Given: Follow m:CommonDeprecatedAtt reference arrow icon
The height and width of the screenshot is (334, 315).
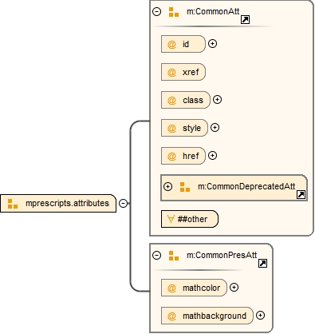Looking at the screenshot, I should [x=301, y=195].
